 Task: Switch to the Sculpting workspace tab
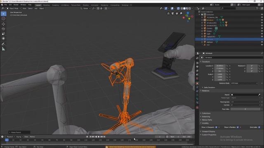point(55,5)
